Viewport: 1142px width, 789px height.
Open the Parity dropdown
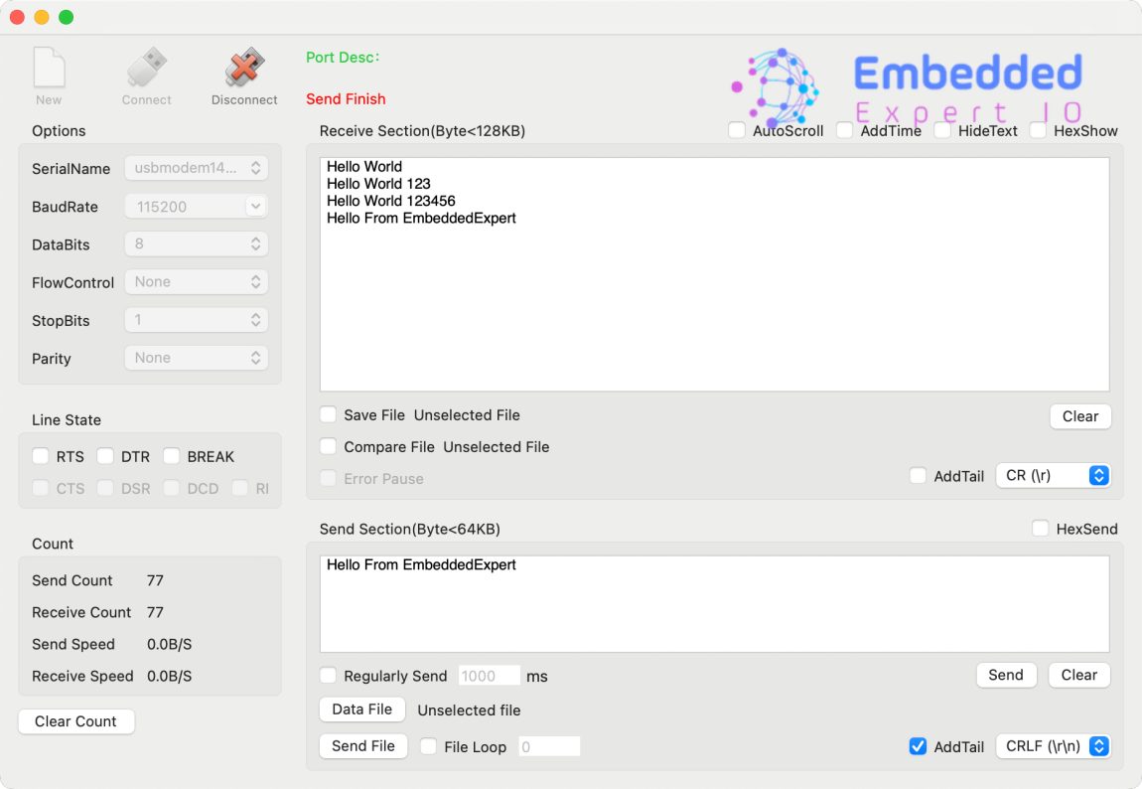click(x=196, y=357)
